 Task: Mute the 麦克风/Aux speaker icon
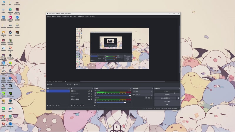tap(95, 95)
